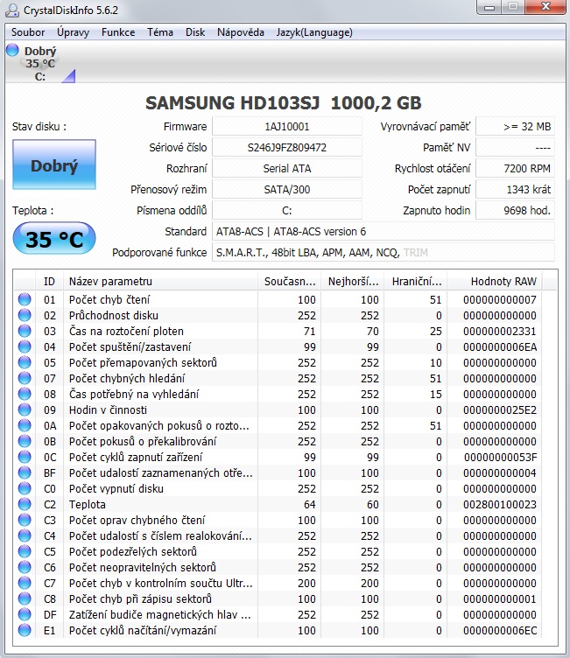Open the Soubor menu

click(x=28, y=32)
